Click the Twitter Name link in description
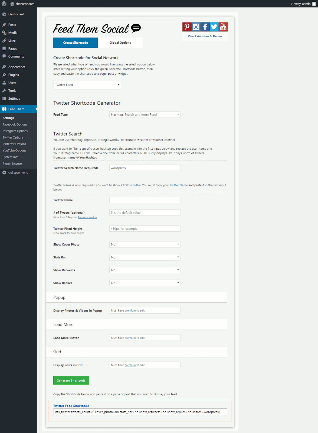318x433 pixels. pos(179,185)
